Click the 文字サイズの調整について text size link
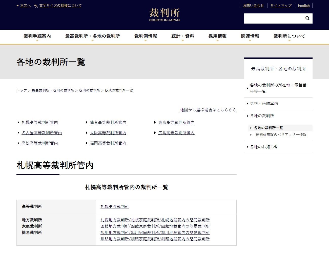Viewport: 329px width, 253px height. [60, 5]
